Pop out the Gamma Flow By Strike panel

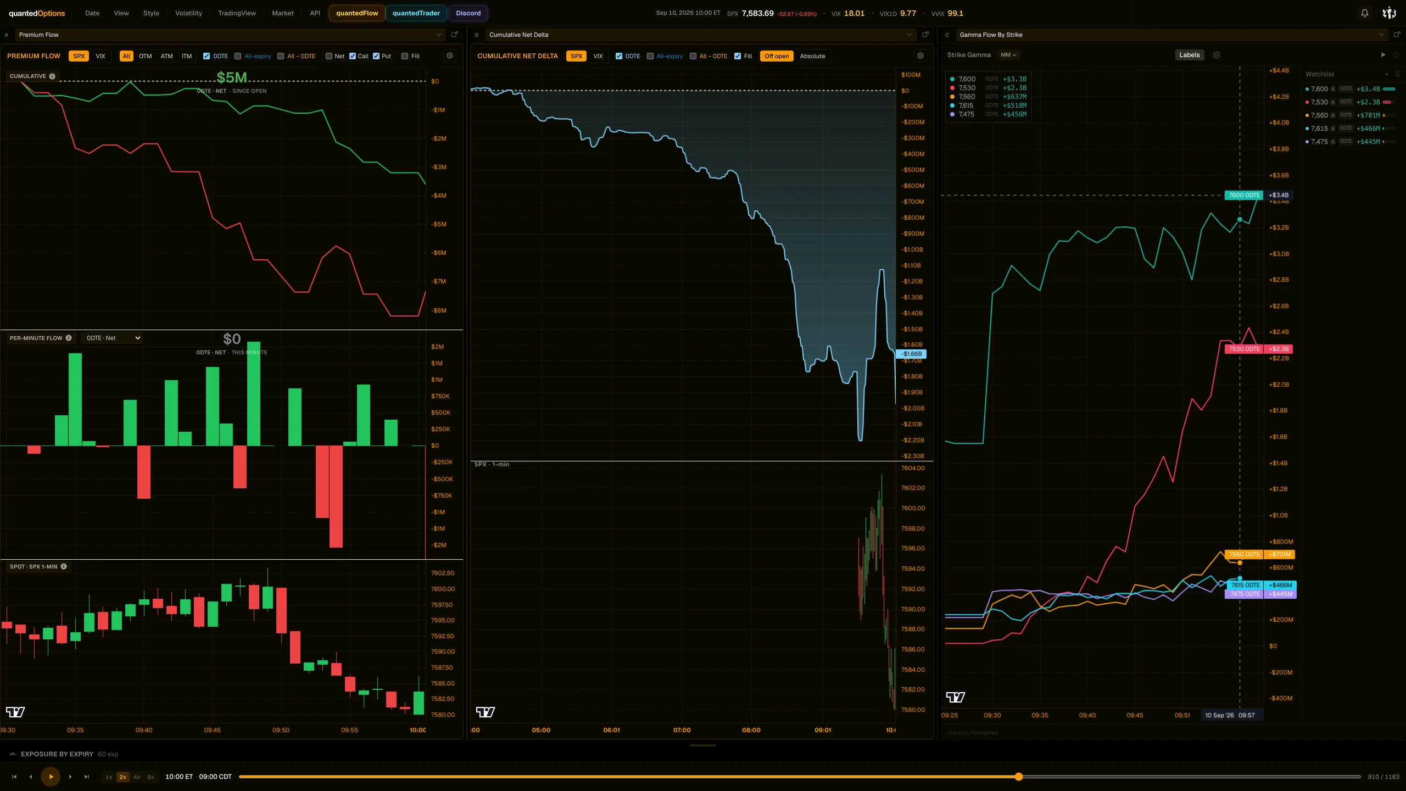1397,35
